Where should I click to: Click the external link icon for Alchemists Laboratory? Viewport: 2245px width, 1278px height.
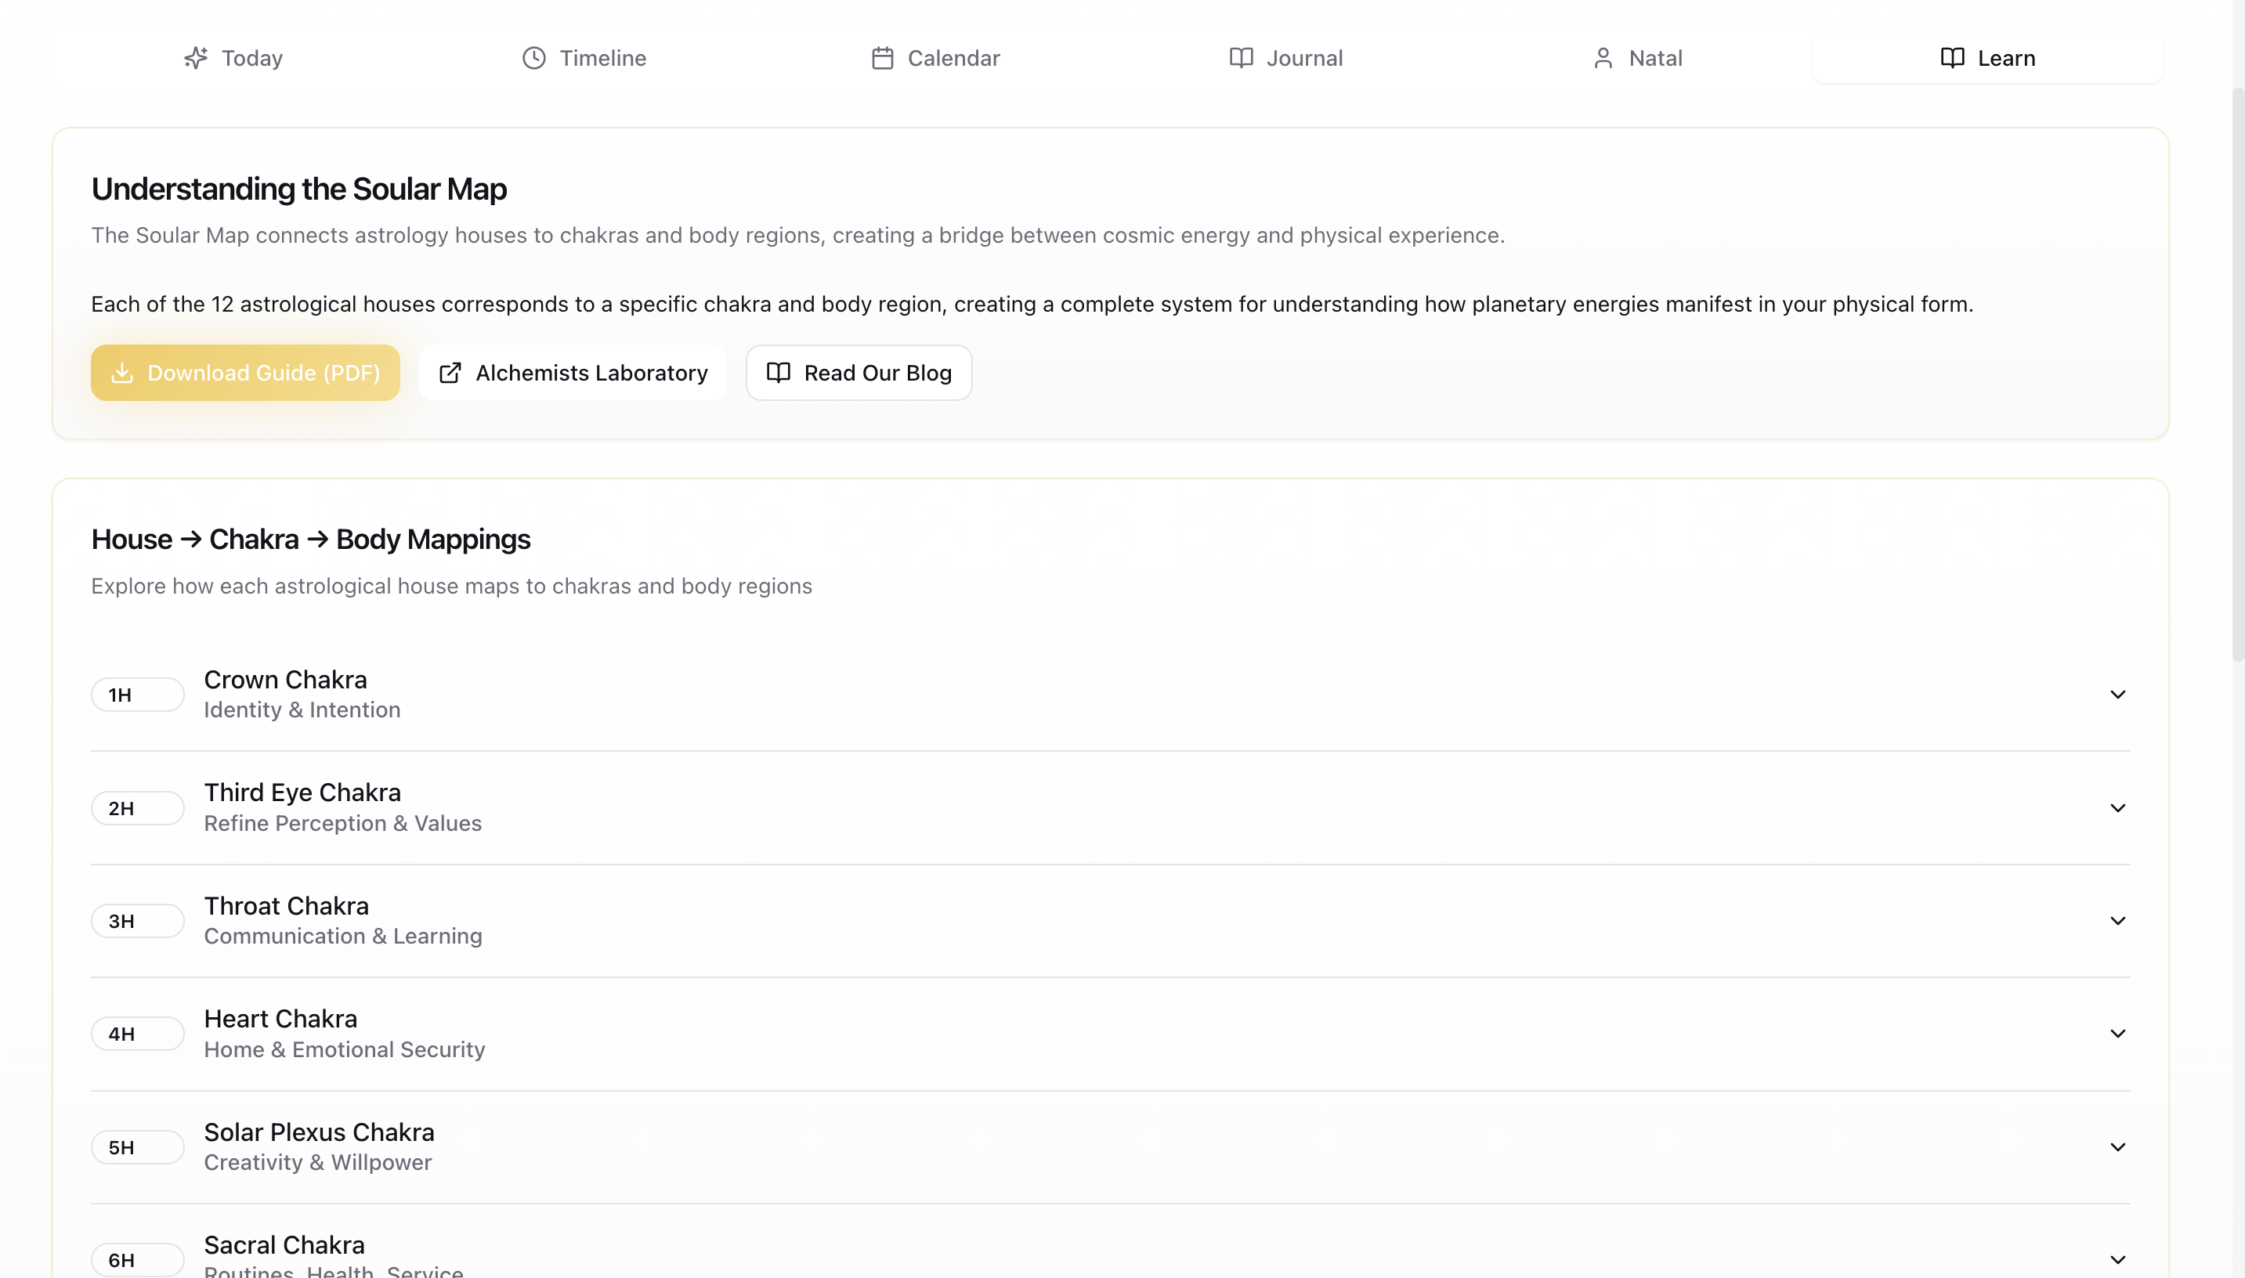click(x=450, y=373)
